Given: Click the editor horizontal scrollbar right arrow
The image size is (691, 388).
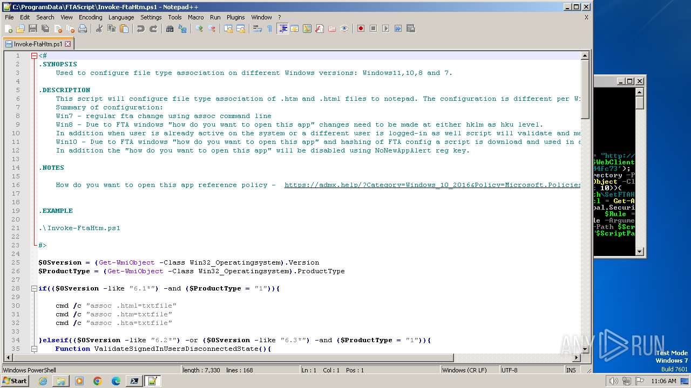Looking at the screenshot, I should [576, 357].
